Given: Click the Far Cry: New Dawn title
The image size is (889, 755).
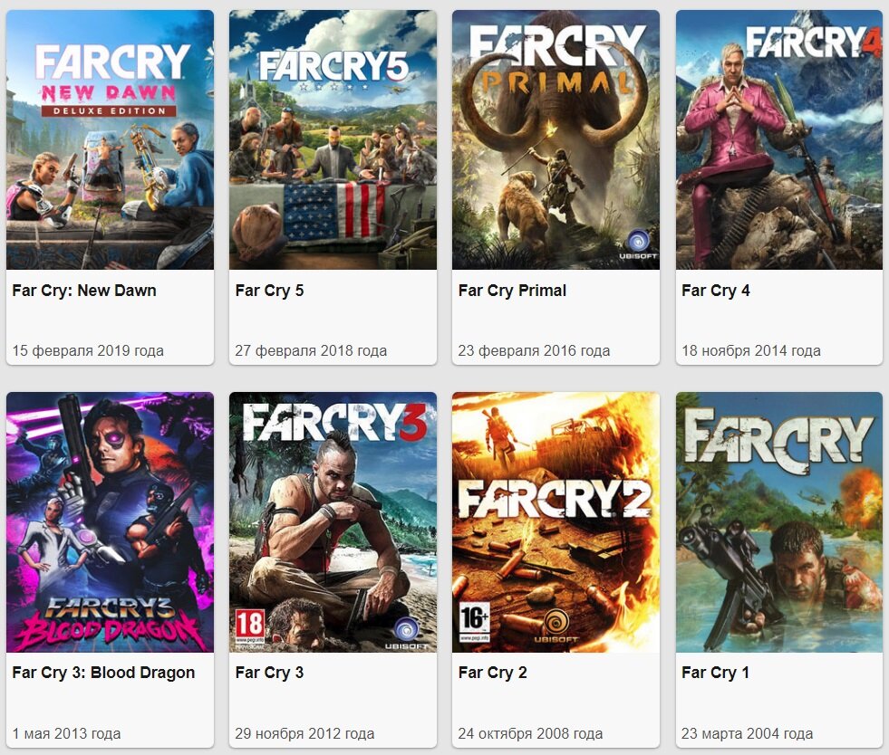Looking at the screenshot, I should [84, 291].
